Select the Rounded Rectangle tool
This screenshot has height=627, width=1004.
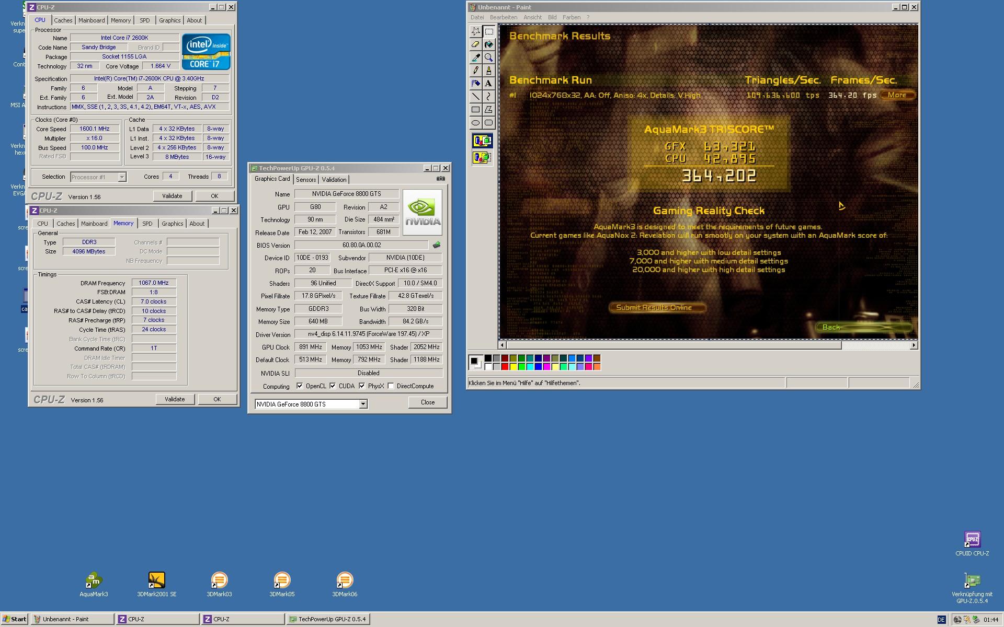(488, 123)
